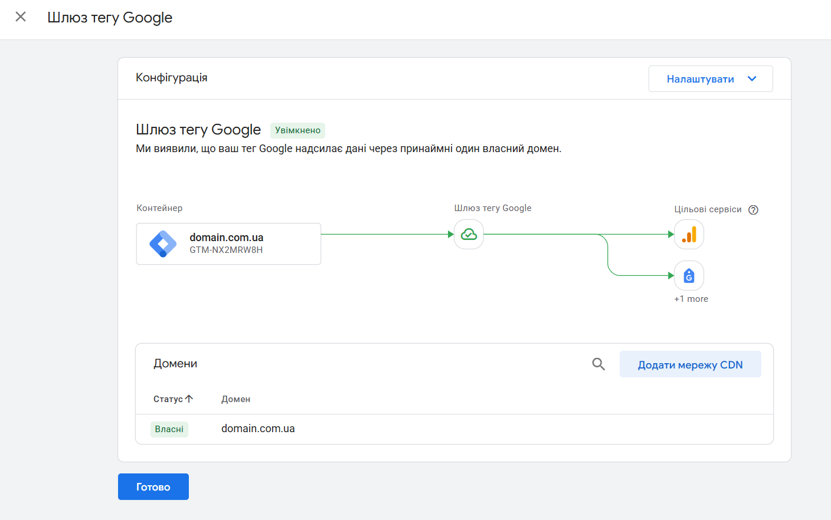This screenshot has width=831, height=520.
Task: Click the Власні status badge
Action: click(x=169, y=429)
